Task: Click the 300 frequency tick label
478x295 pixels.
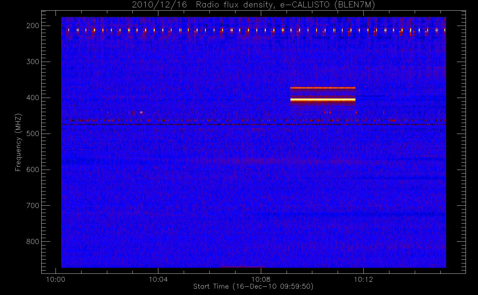Action: [x=32, y=62]
